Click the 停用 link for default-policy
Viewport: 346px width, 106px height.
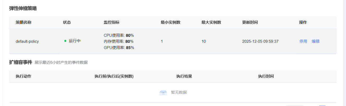coord(303,41)
